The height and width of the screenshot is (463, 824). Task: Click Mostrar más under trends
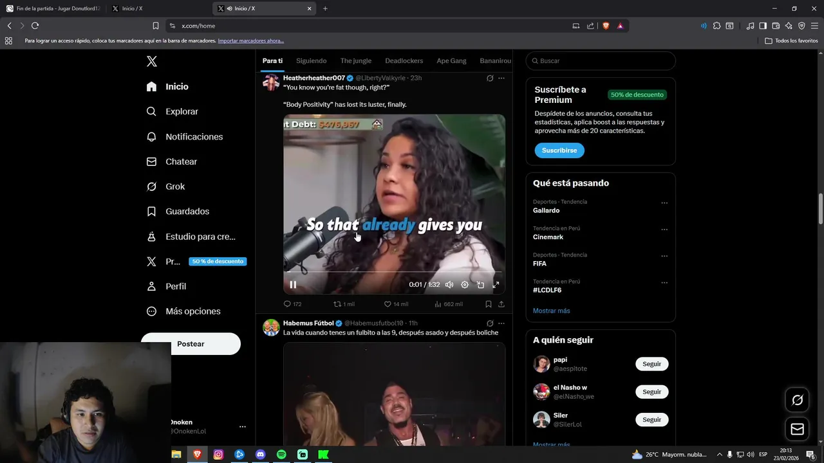pos(551,311)
